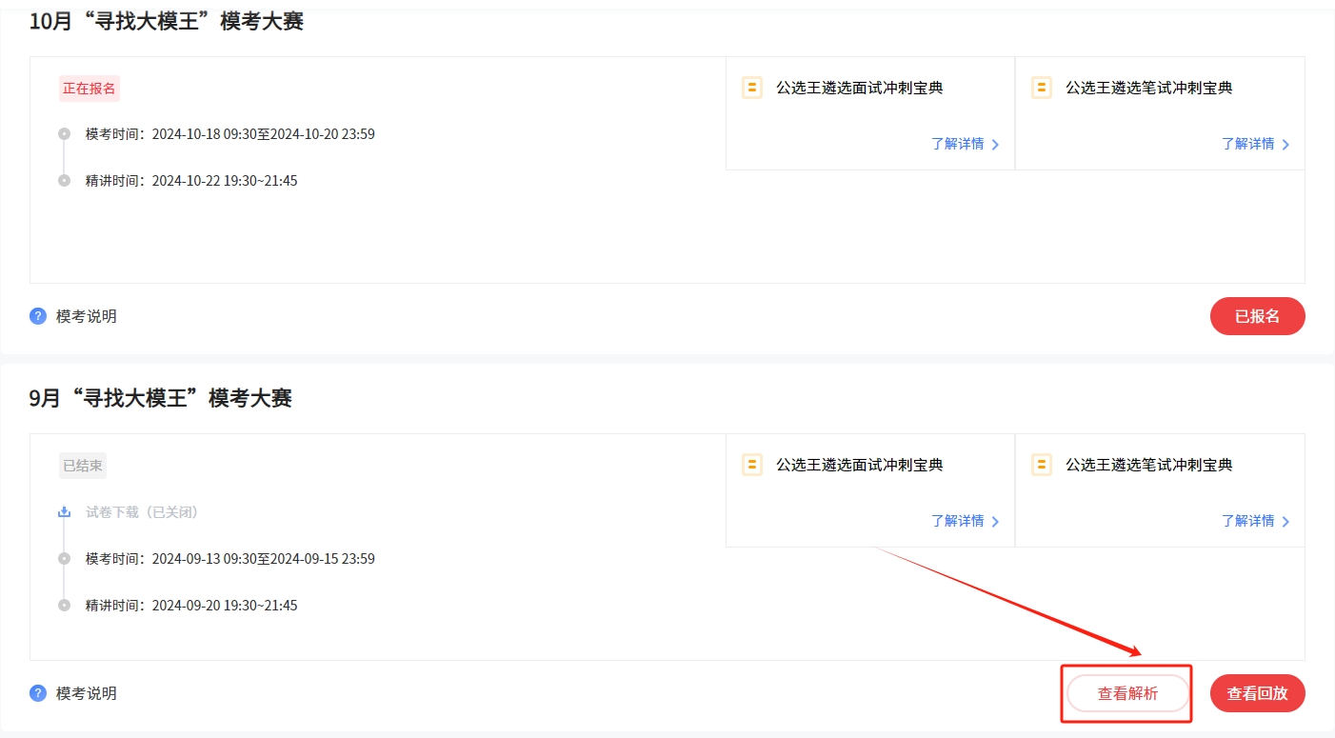Screen dimensions: 1335x738
Task: Click the book icon for October 面试冲刺宝典
Action: point(752,88)
